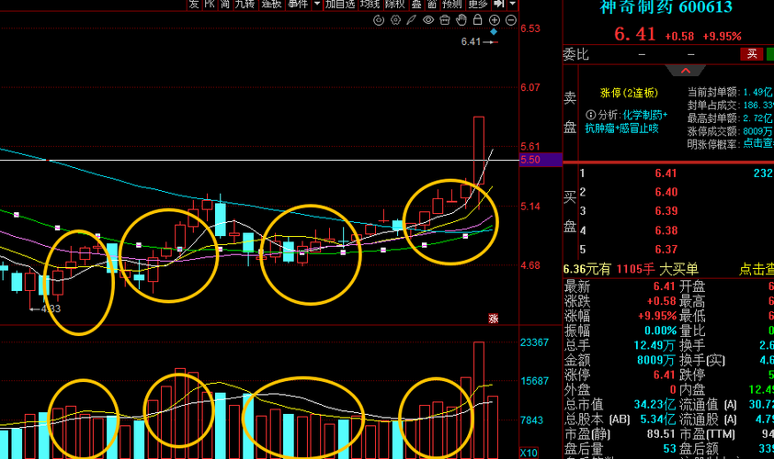Click the 金额 8009万 value
The height and width of the screenshot is (459, 774).
655,360
